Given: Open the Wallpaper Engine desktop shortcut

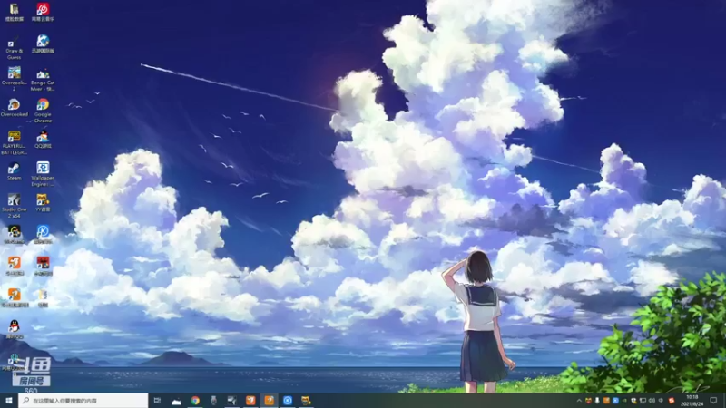Looking at the screenshot, I should (x=43, y=174).
